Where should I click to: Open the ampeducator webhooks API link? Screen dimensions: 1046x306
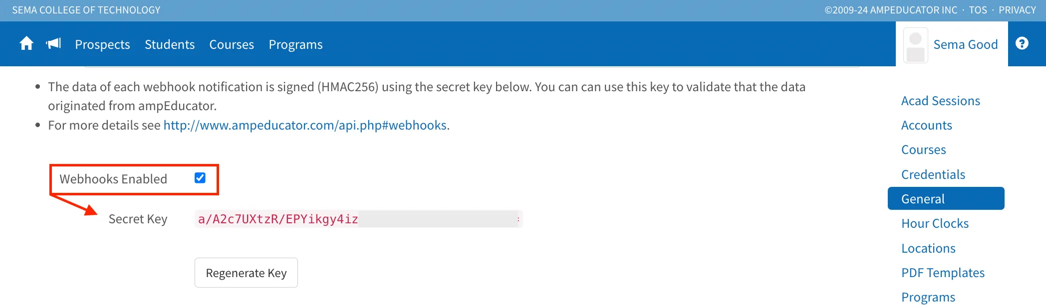click(305, 125)
